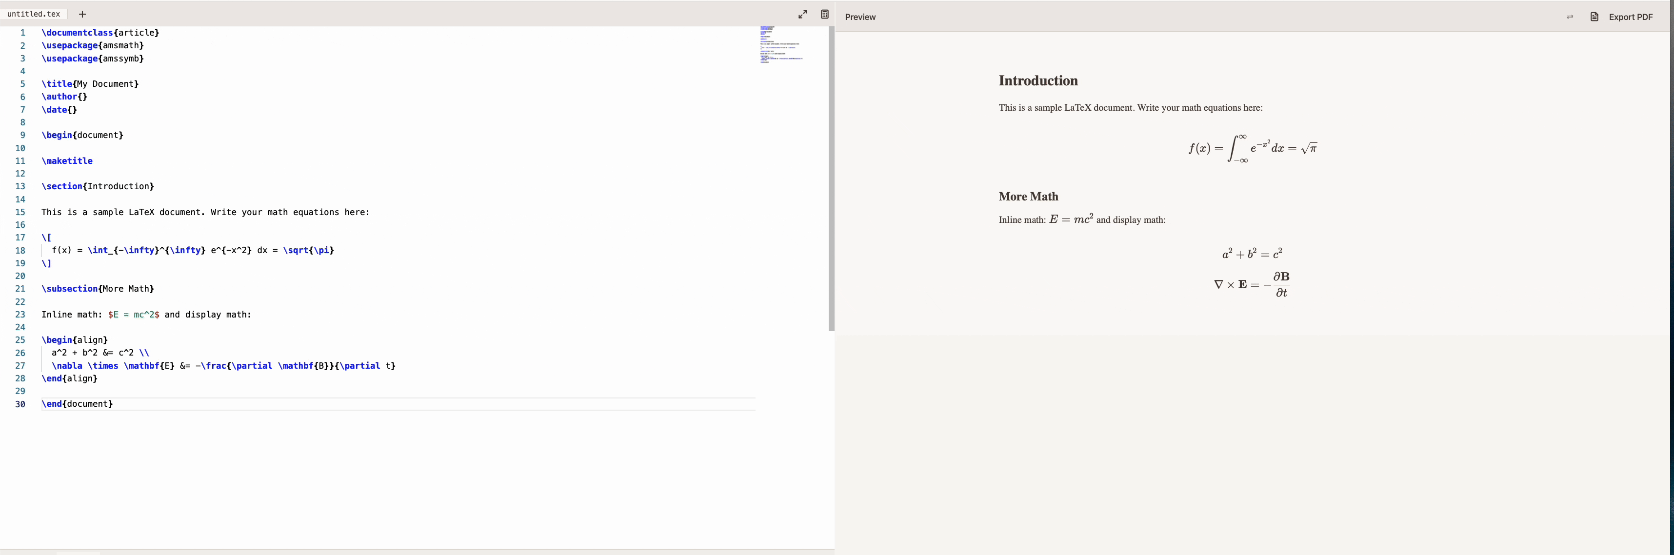Screen dimensions: 1674x555
Task: Open a new file with the plus icon
Action: point(82,14)
